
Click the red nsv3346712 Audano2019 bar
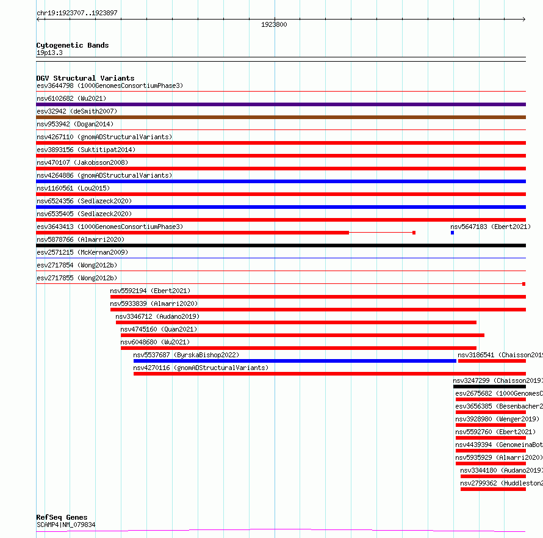[296, 322]
